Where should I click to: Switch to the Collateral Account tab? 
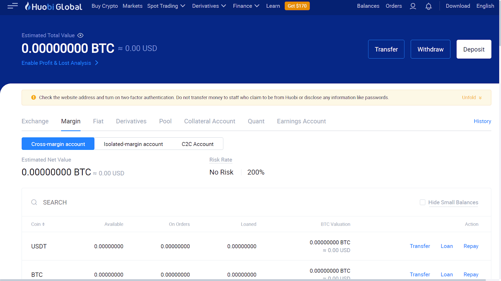click(x=209, y=121)
